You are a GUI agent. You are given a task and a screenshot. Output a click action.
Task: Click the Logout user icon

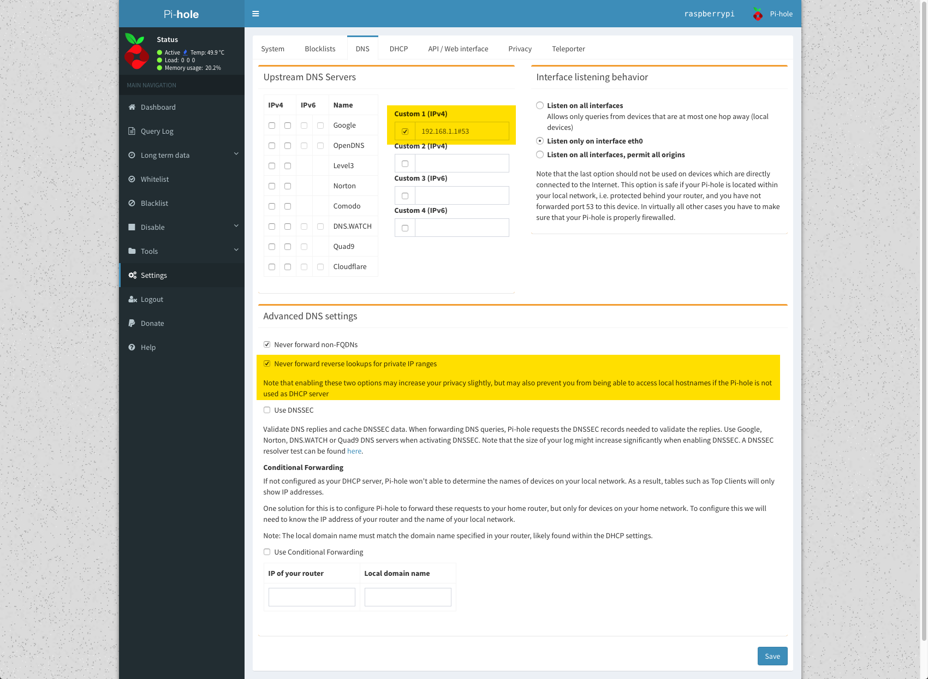pyautogui.click(x=133, y=299)
